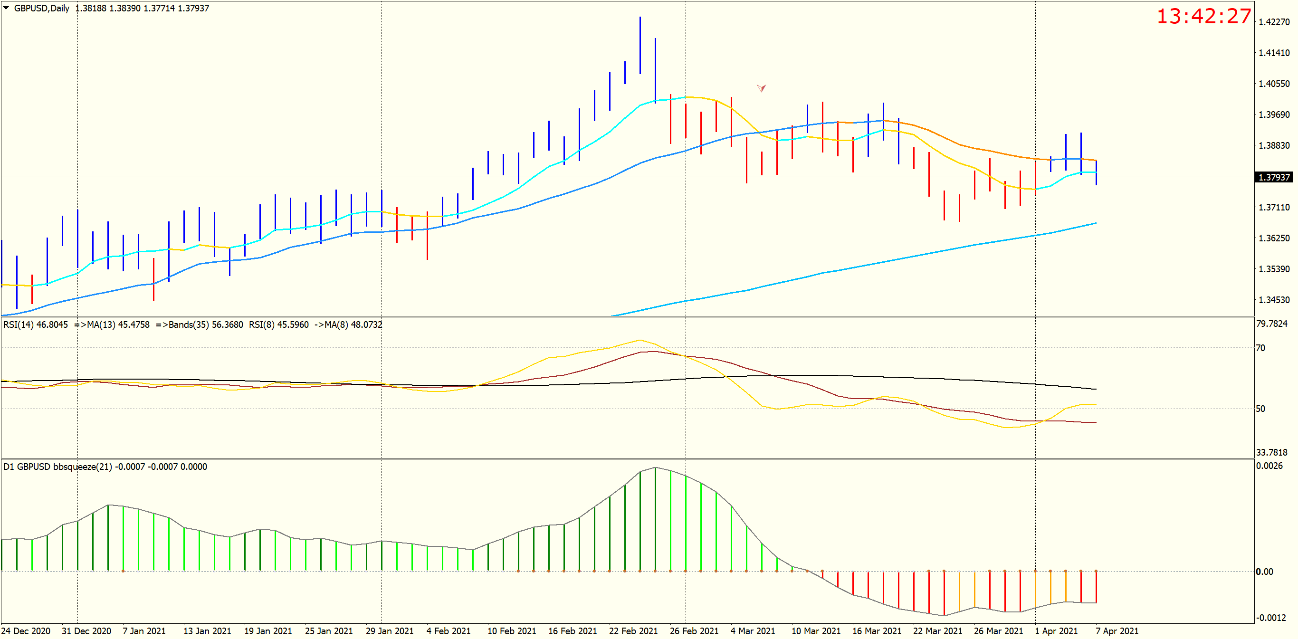Open GBPUSD,Daily chart title dropdown triangle

pos(6,8)
